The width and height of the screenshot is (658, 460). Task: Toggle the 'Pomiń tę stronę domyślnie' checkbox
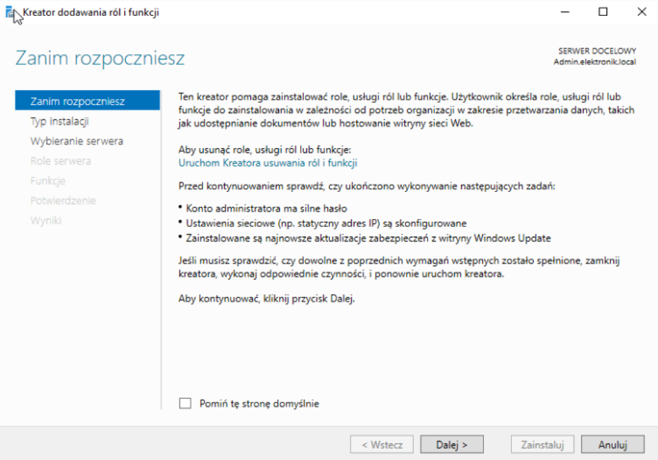186,403
